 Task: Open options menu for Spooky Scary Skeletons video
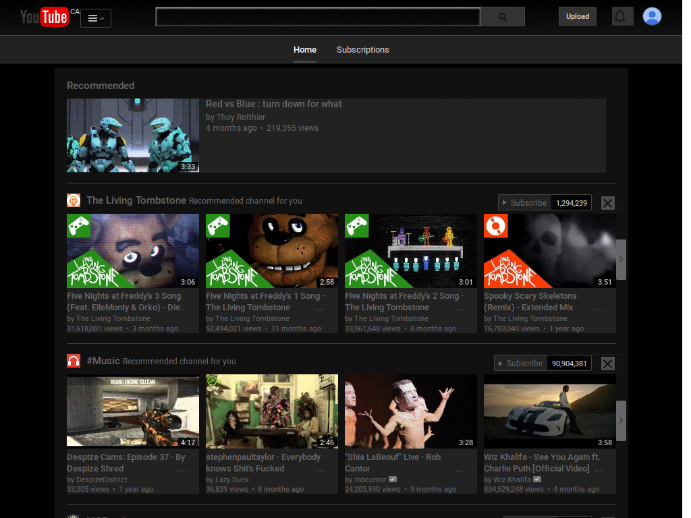598,309
